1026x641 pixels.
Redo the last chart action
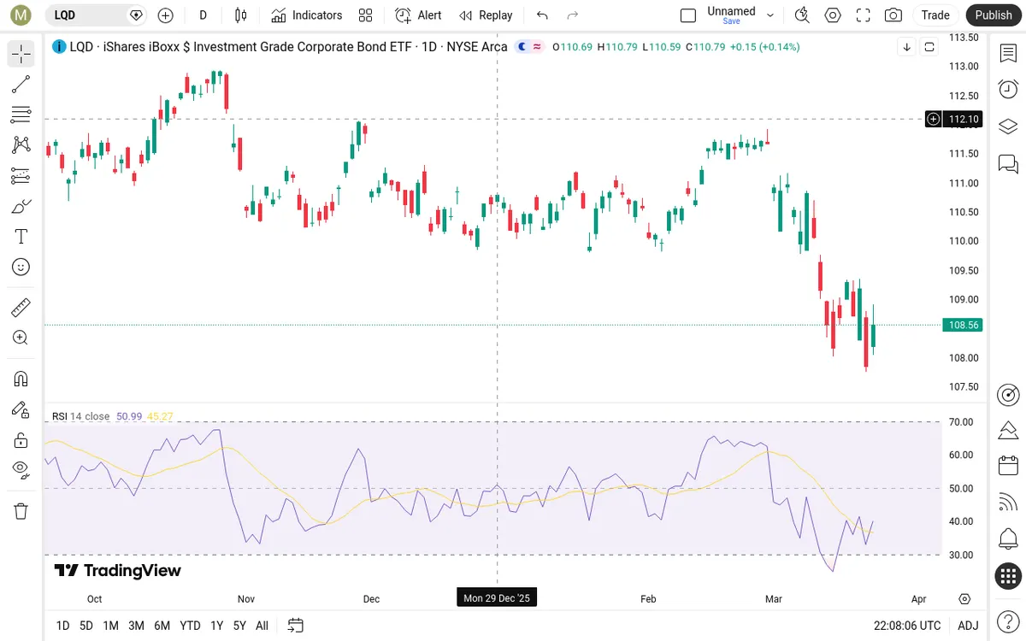click(x=573, y=15)
